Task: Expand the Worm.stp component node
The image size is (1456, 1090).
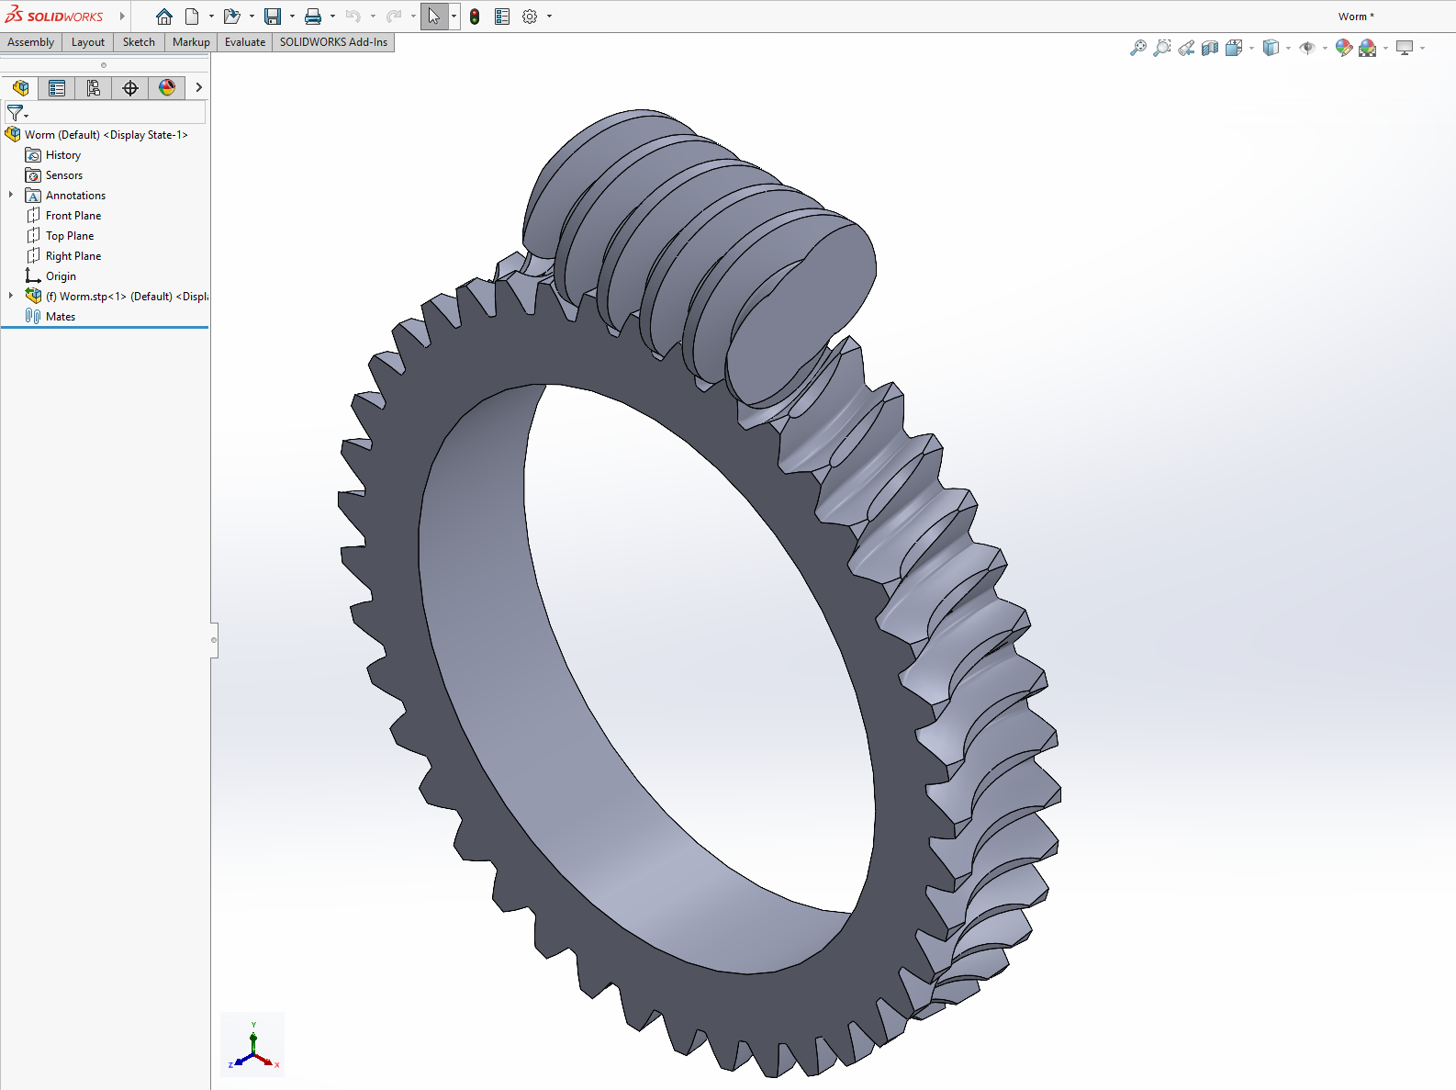Action: (x=11, y=296)
